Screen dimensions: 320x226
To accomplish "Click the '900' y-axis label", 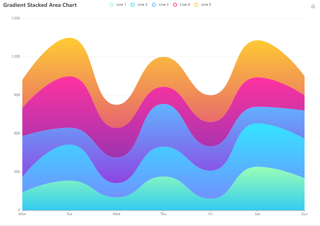I will pos(17,95).
